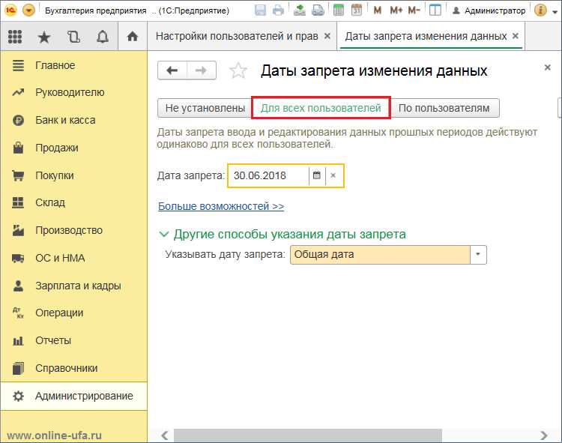Open the info icon in title bar
Screen dimensions: 562x443
pos(540,10)
